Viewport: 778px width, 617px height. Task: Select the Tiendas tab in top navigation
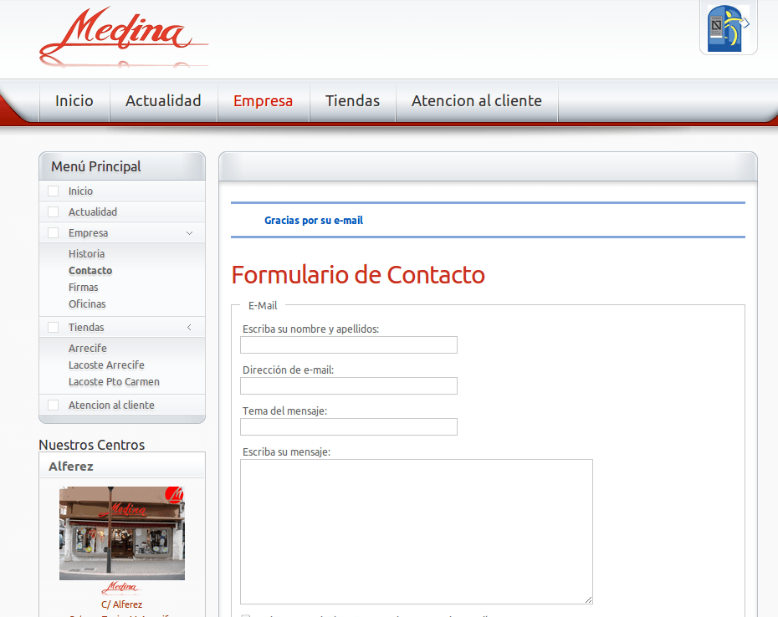pos(352,100)
